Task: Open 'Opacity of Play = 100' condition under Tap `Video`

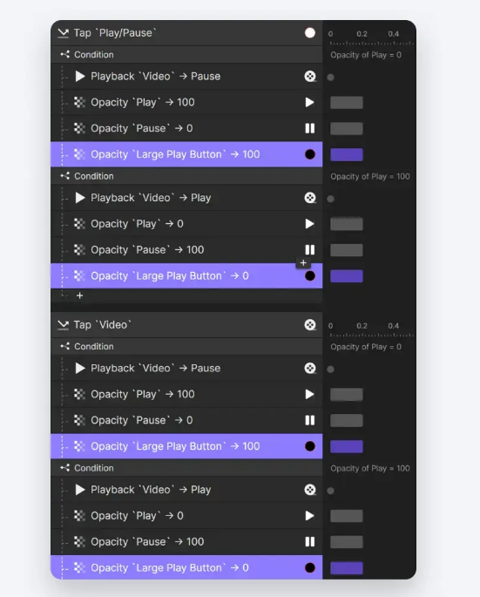Action: pyautogui.click(x=370, y=468)
